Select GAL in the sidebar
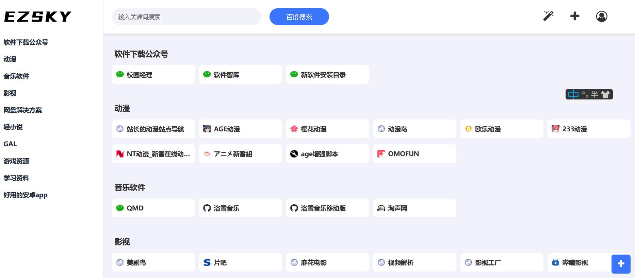 coord(10,144)
